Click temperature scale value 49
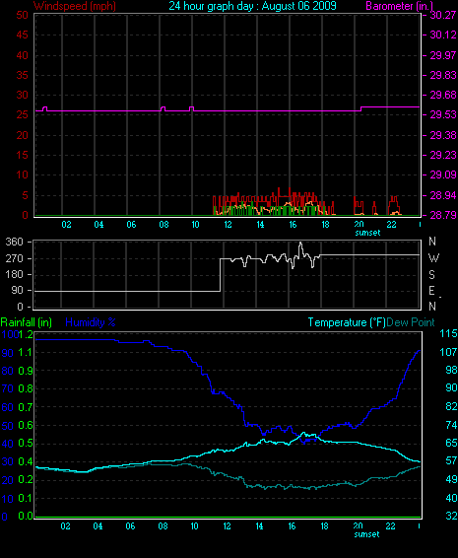This screenshot has height=558, width=458. (451, 480)
